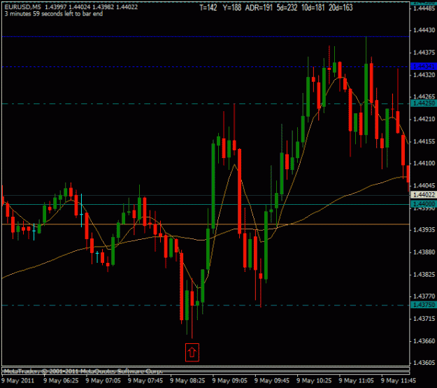Select the solid blue horizontal line at top
437x388 pixels.
coord(206,36)
